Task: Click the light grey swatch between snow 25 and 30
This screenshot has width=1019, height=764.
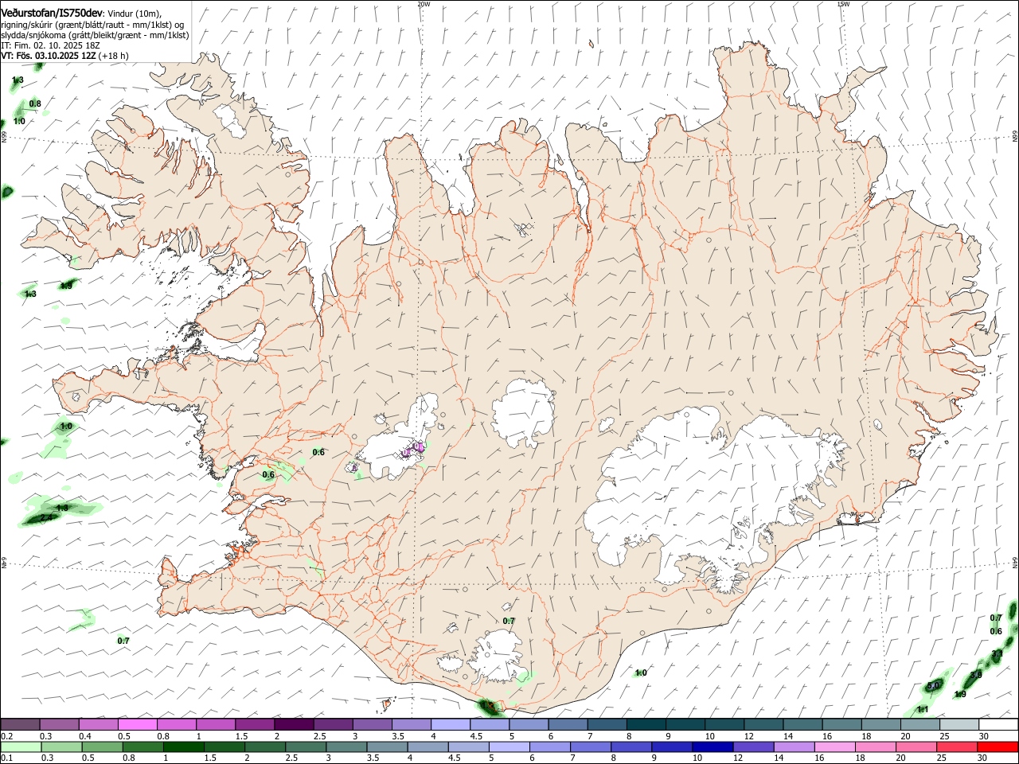Action: (960, 724)
